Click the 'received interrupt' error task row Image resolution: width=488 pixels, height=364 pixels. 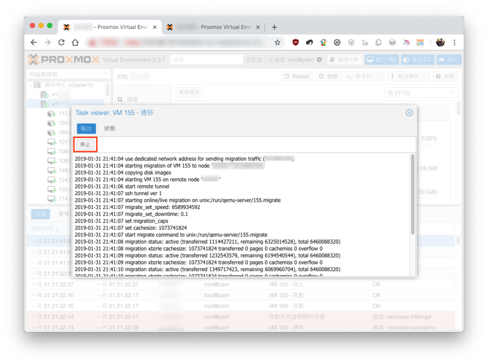(241, 317)
